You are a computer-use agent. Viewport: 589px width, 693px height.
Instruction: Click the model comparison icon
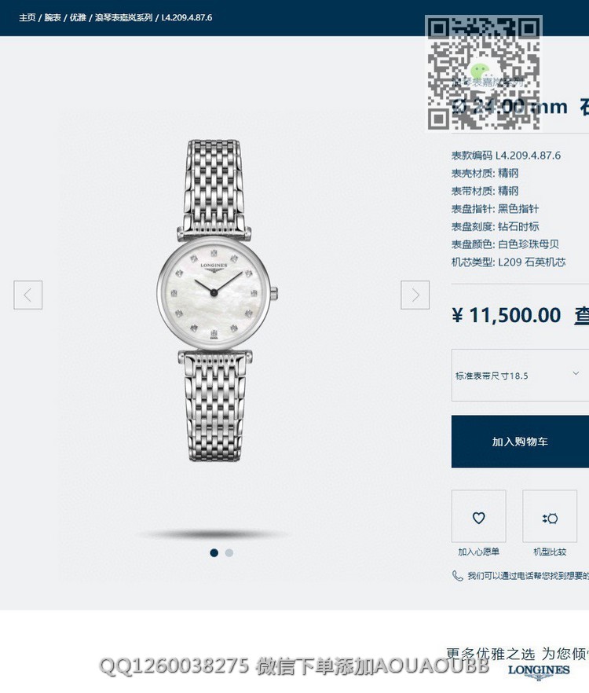pos(550,517)
